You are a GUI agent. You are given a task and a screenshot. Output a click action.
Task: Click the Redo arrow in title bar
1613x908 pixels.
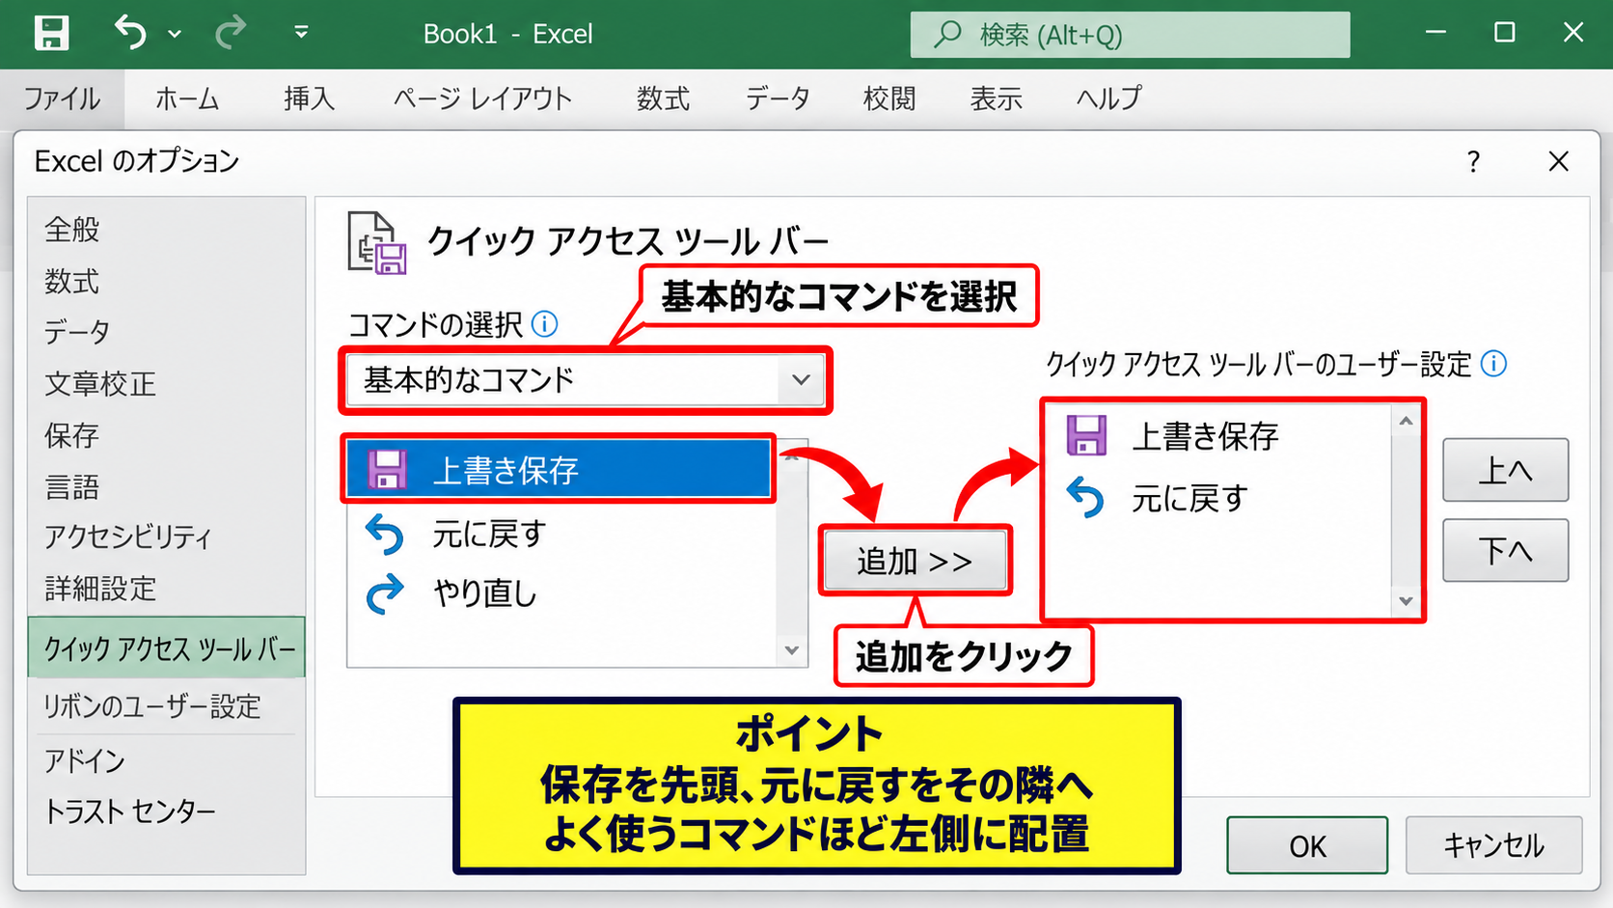[231, 33]
